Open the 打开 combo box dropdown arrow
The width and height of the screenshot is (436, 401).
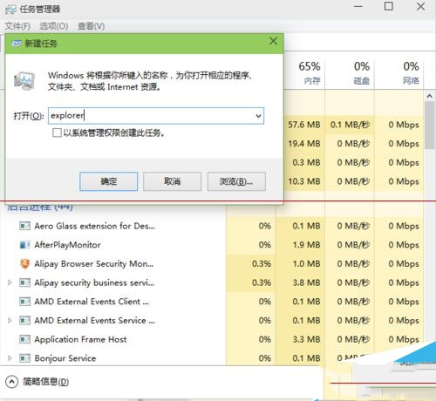click(258, 116)
